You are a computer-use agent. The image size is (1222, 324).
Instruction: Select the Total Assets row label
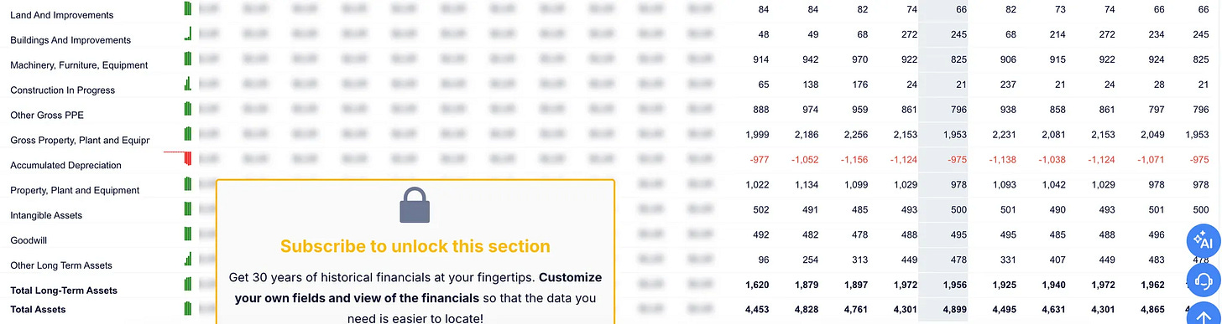click(38, 310)
